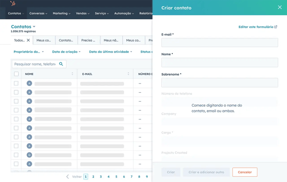Click the first contact's A avatar
The image size is (287, 182).
(29, 83)
